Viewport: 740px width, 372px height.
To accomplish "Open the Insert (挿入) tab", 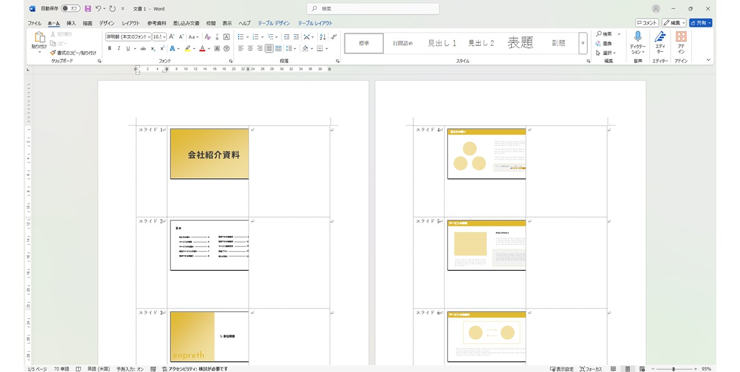I will click(71, 23).
